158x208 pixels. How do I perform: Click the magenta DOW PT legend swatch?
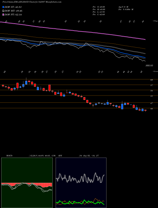click(3, 14)
